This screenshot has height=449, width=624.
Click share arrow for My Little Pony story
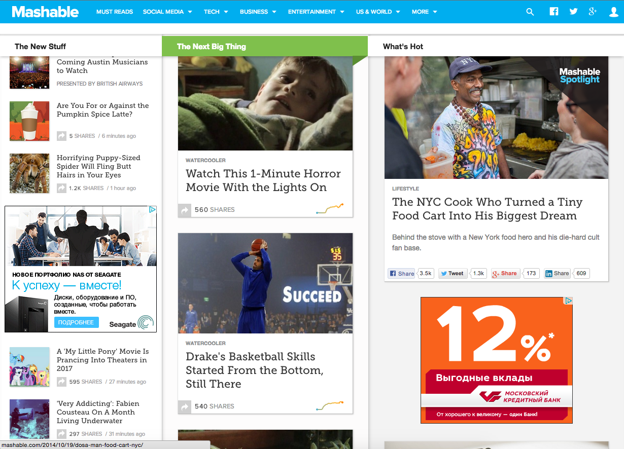tap(61, 382)
